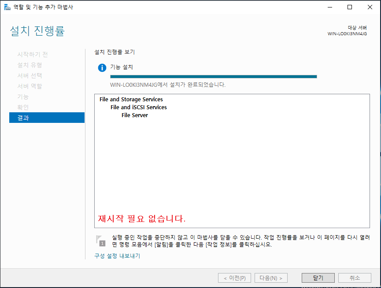Click the disabled 이전(P) button
Viewport: 381px width, 288px height.
234,278
